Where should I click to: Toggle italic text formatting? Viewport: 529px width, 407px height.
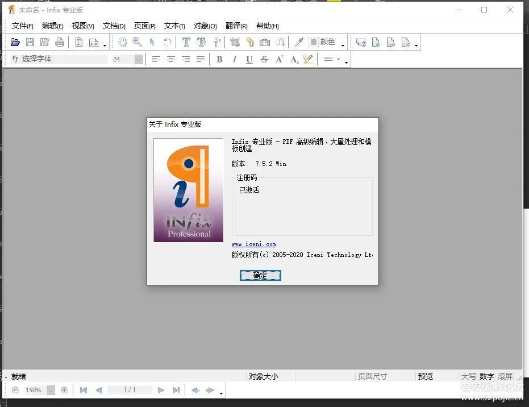coord(235,59)
